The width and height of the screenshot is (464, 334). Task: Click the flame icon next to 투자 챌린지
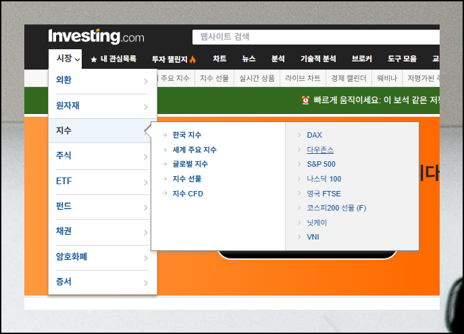[x=192, y=59]
